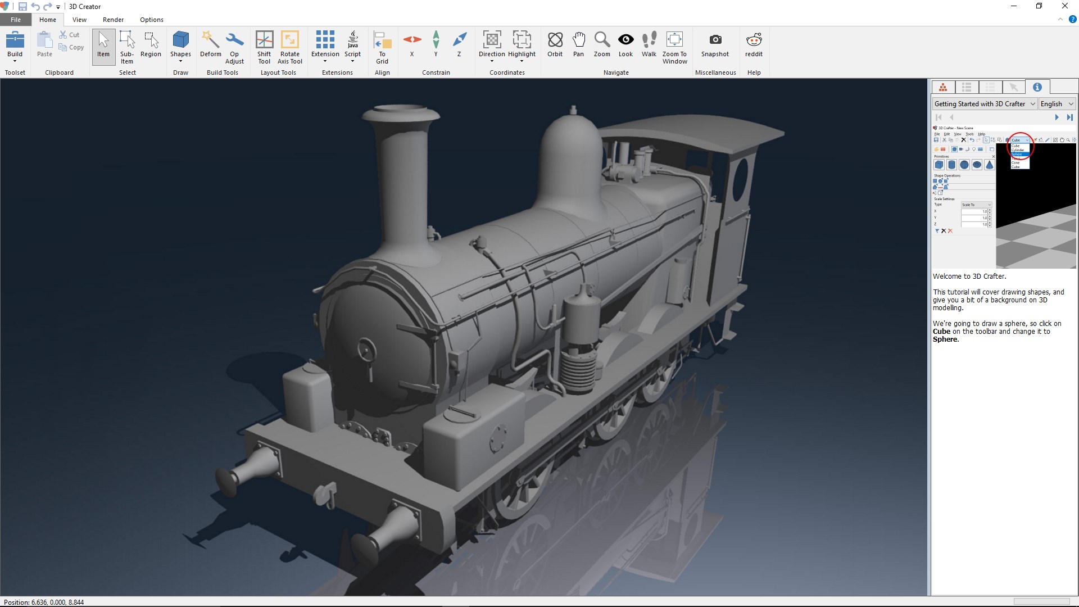Open the reddit help link
The image size is (1079, 607).
coord(754,47)
